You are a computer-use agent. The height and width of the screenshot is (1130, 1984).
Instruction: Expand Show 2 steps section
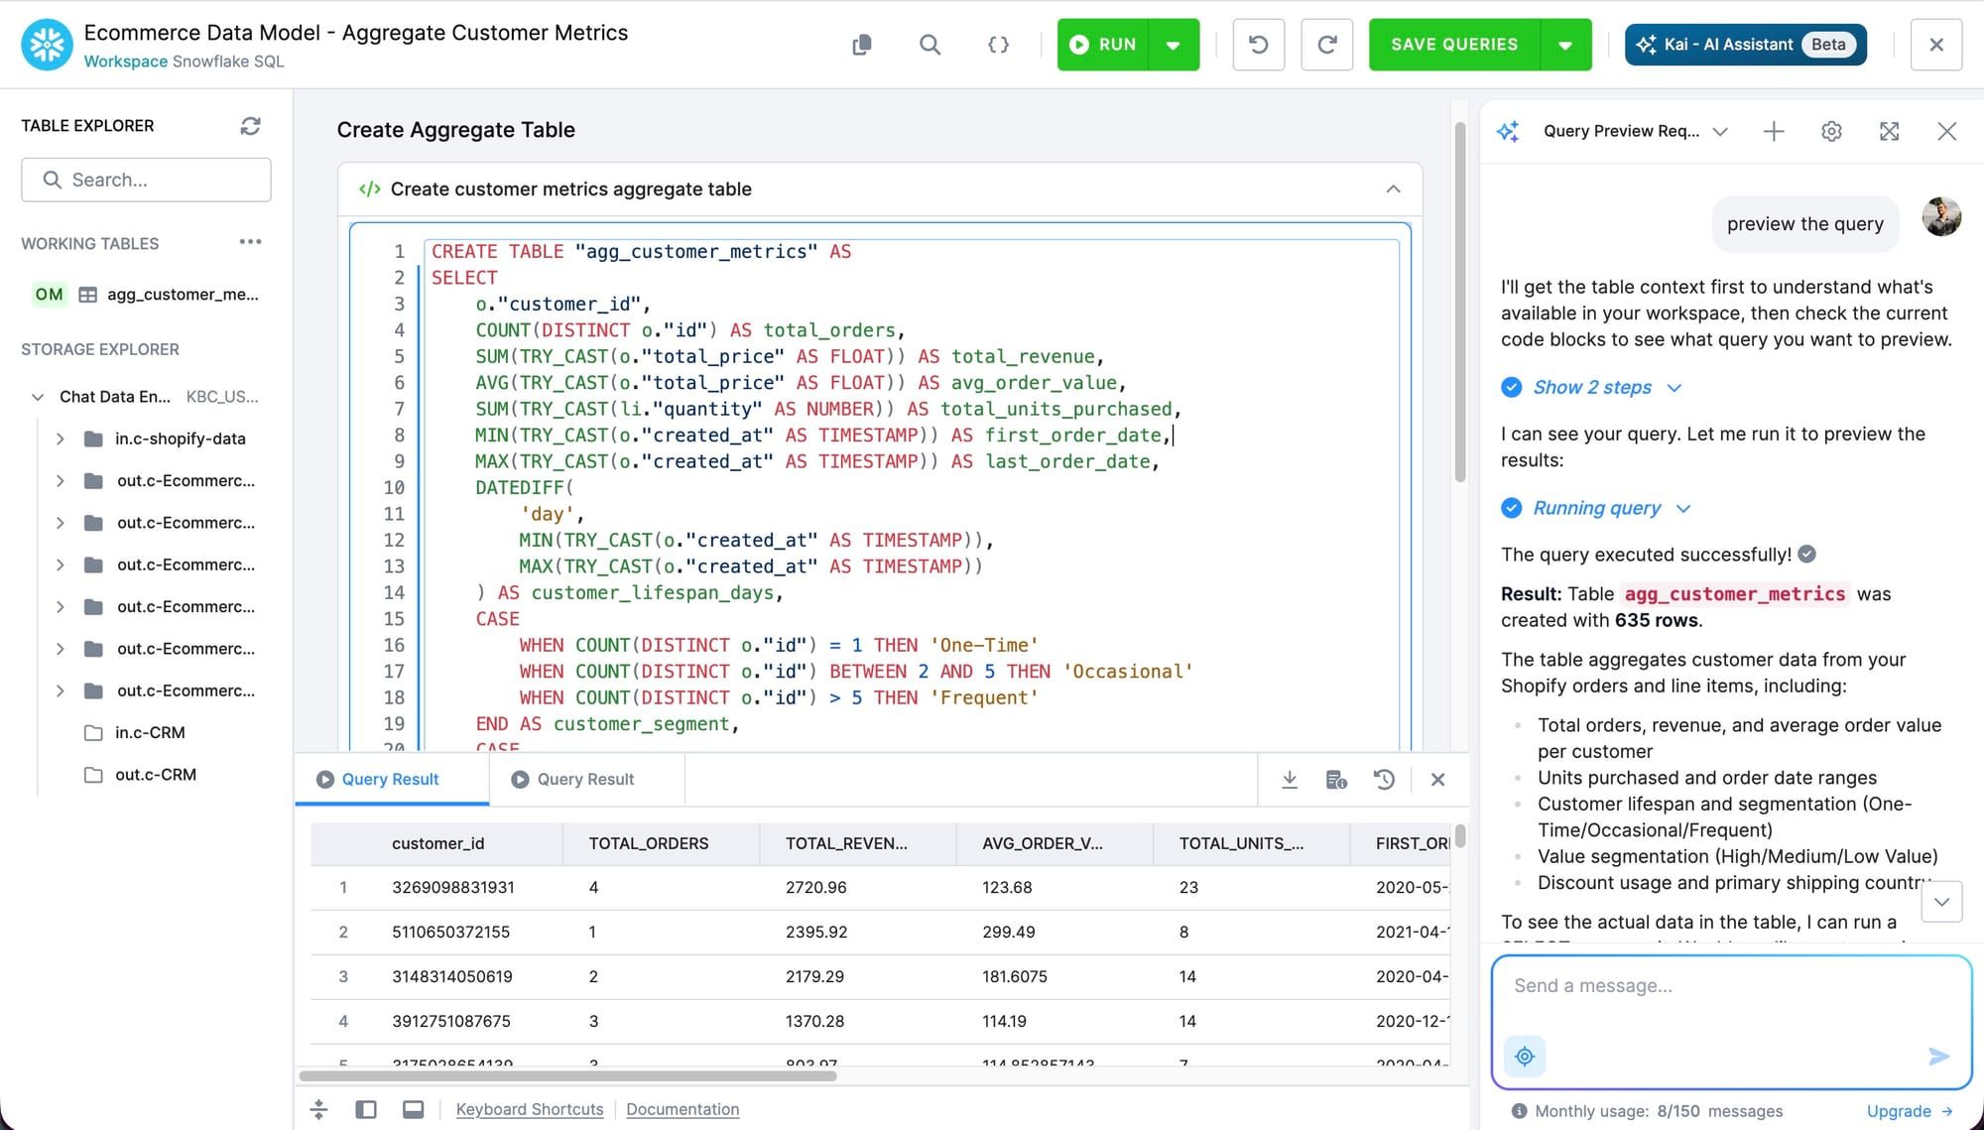pos(1592,388)
